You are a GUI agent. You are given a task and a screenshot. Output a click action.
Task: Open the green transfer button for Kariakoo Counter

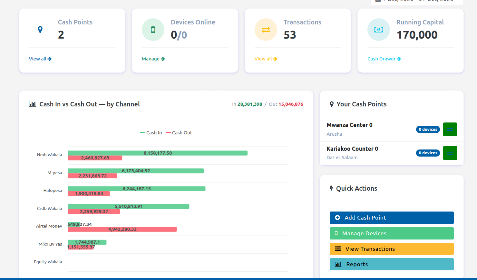coord(450,153)
